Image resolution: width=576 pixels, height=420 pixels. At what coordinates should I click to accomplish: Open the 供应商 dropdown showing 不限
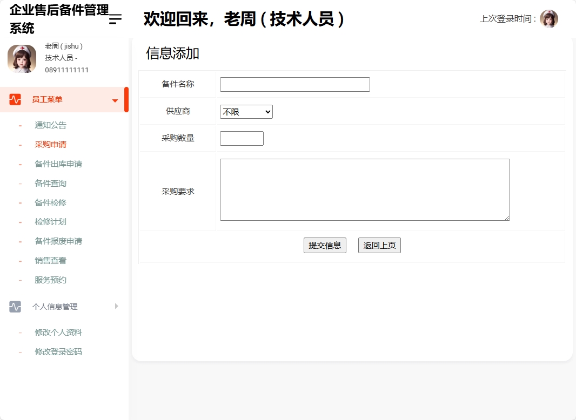(x=246, y=111)
